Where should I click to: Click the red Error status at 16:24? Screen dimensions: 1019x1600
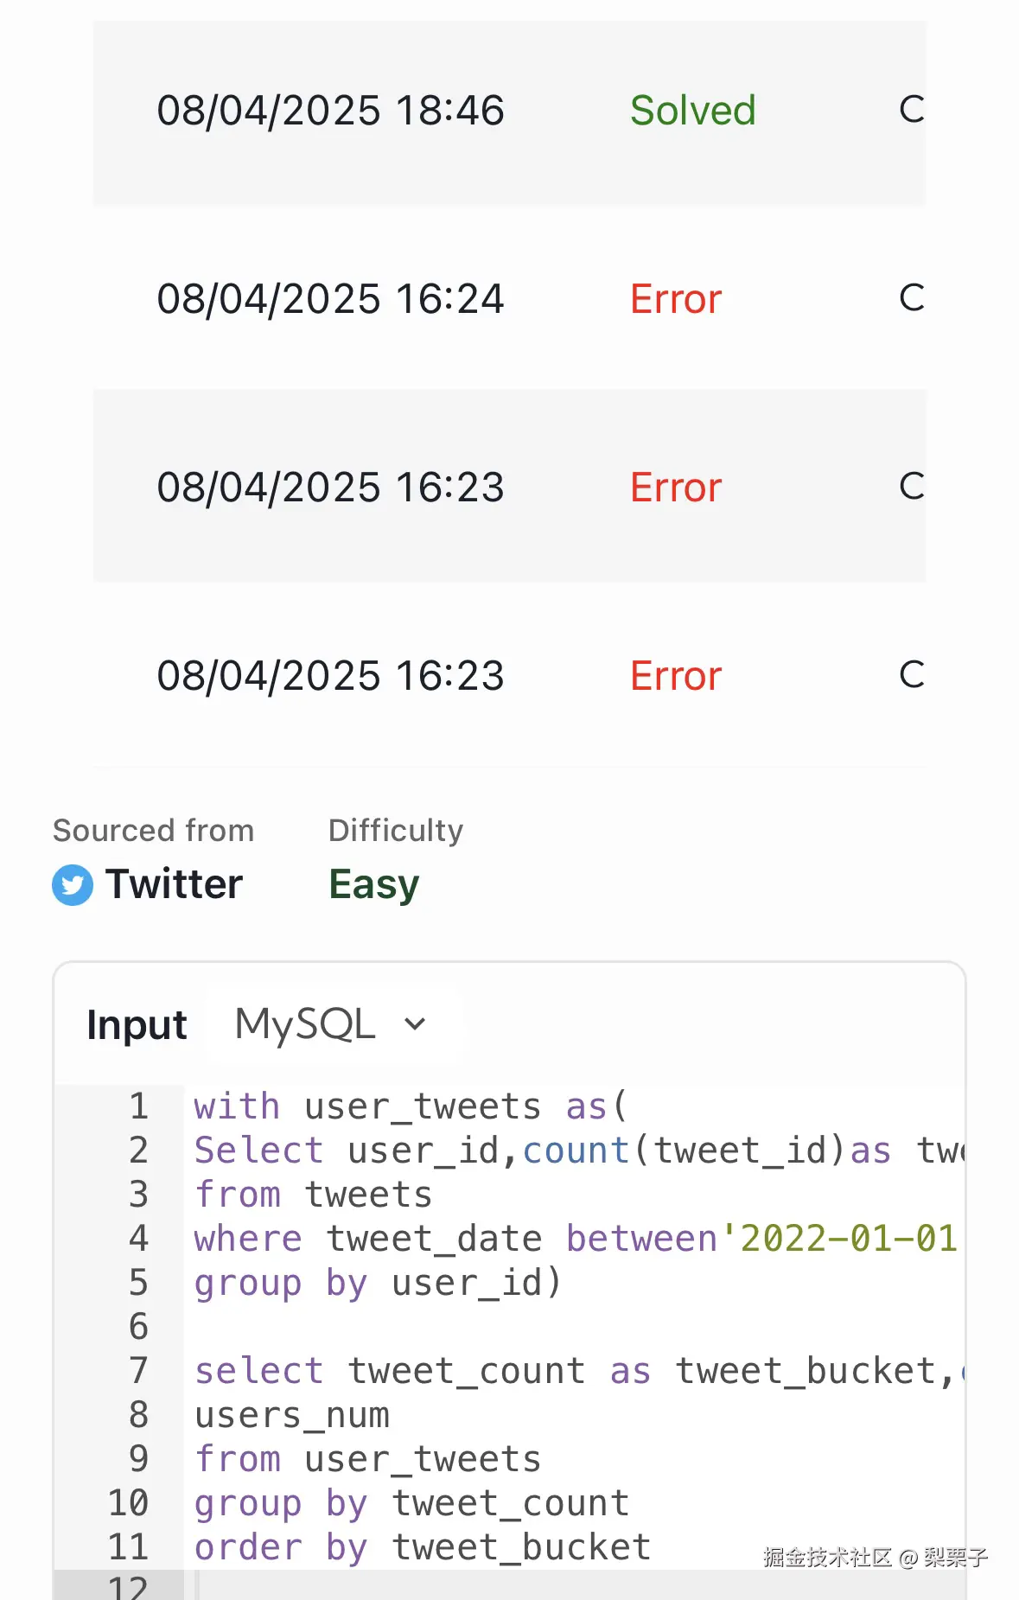(675, 299)
